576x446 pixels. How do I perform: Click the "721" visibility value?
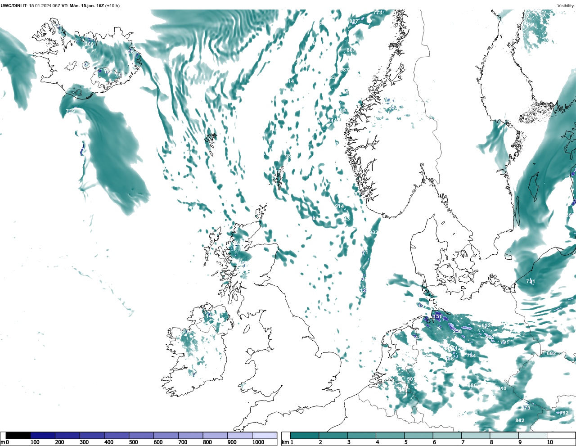coord(505,342)
